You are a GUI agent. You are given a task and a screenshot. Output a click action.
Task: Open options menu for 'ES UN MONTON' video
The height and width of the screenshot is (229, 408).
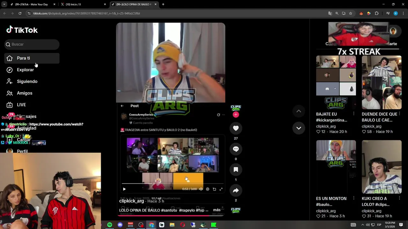(354, 198)
